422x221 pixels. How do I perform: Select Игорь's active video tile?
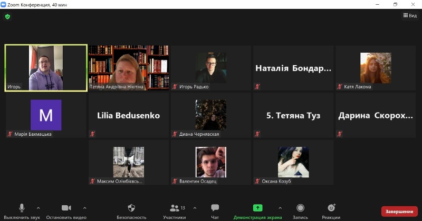pos(46,68)
